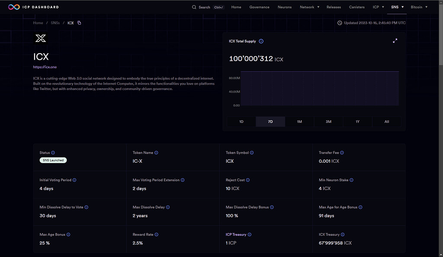The image size is (443, 257).
Task: Click the Transfer Fee info icon
Action: pos(342,153)
